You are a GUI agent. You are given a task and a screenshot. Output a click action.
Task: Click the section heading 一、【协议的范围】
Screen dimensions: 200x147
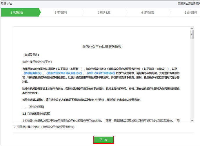pyautogui.click(x=33, y=107)
